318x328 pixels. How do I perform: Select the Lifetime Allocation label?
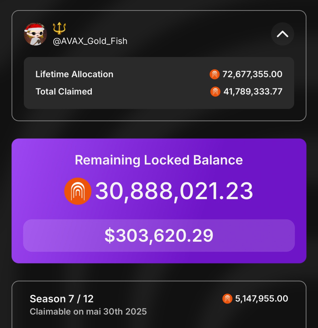click(x=74, y=74)
